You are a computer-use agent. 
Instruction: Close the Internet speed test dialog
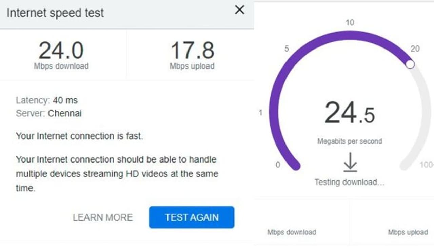[239, 11]
